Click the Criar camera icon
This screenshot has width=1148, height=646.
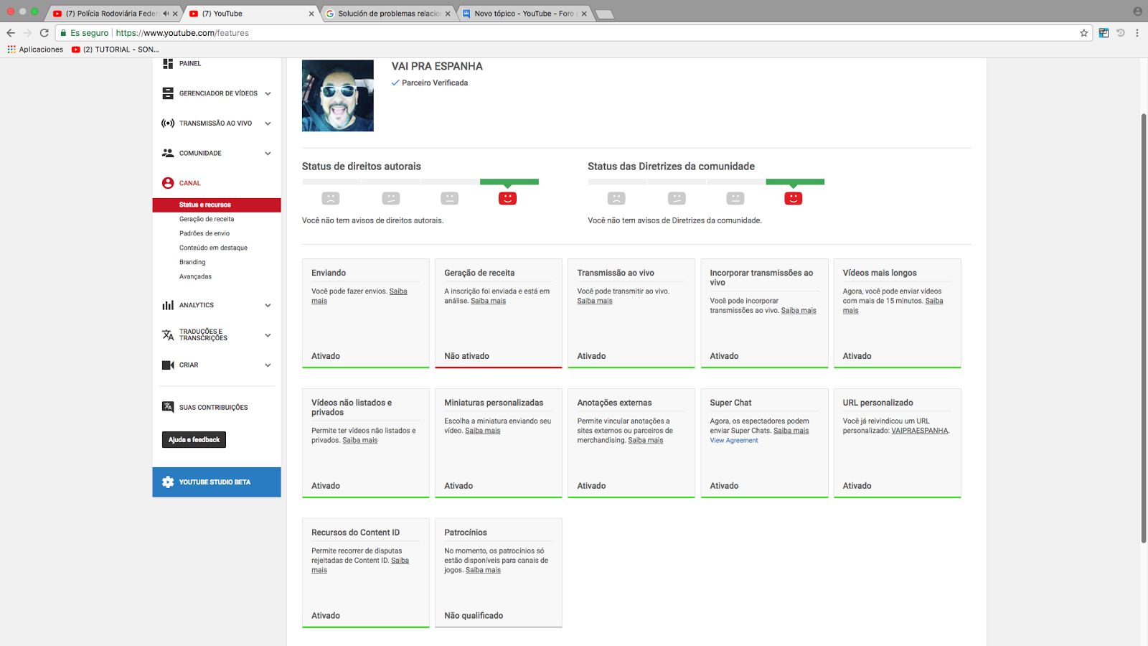tap(168, 365)
